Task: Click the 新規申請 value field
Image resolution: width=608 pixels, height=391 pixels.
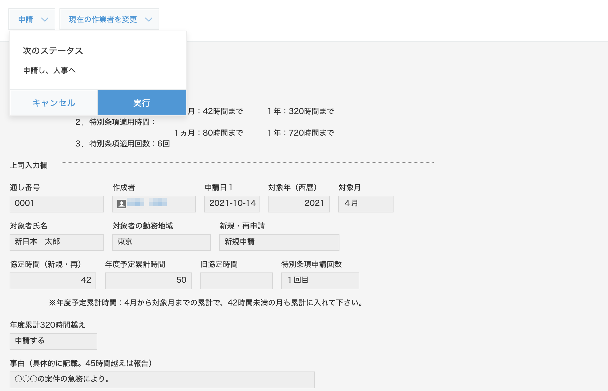Action: [279, 242]
